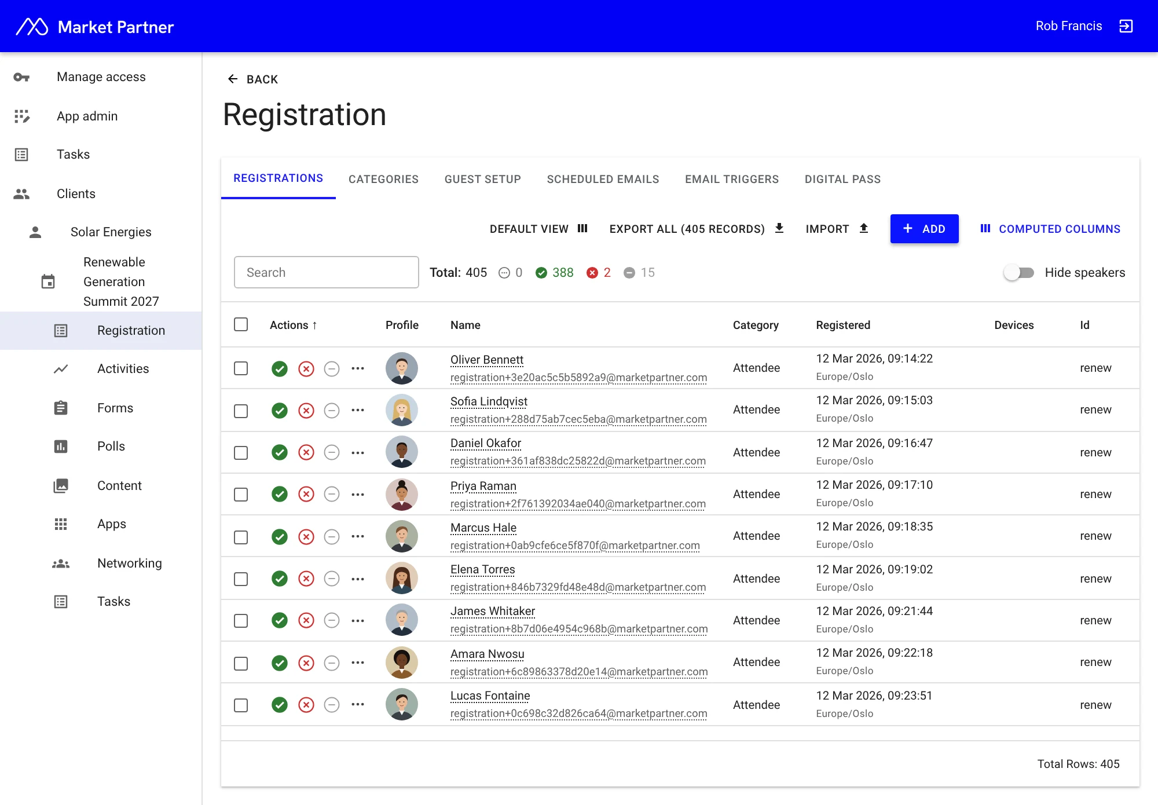Open Manage access via key icon

21,77
